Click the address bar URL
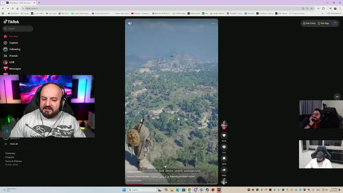This screenshot has height=193, width=343. click(32, 9)
